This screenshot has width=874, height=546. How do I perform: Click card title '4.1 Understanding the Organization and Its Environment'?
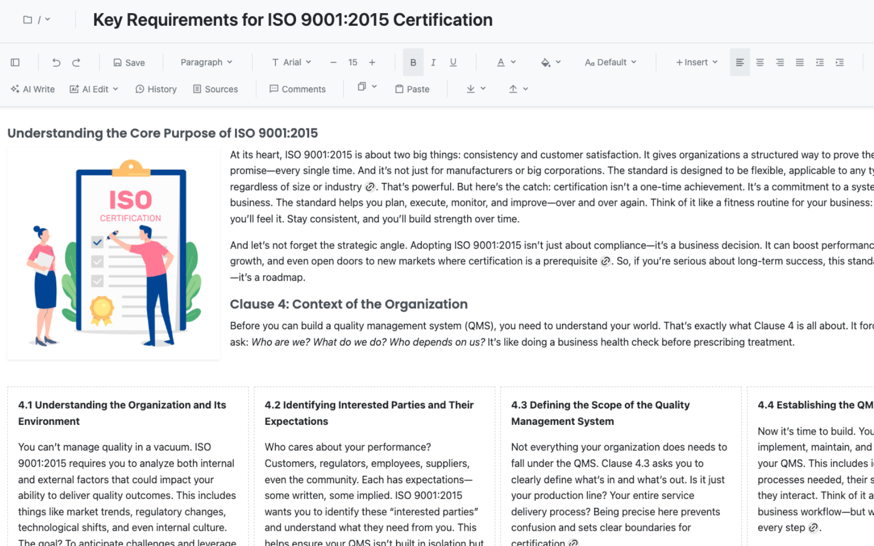122,413
